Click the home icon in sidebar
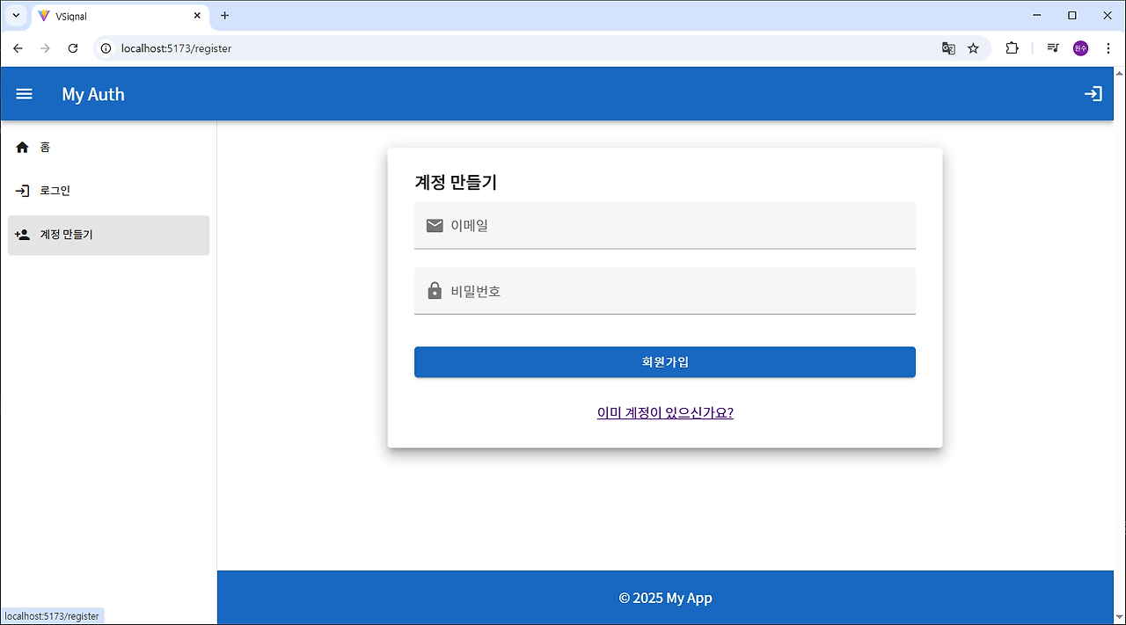This screenshot has height=625, width=1126. click(x=23, y=148)
